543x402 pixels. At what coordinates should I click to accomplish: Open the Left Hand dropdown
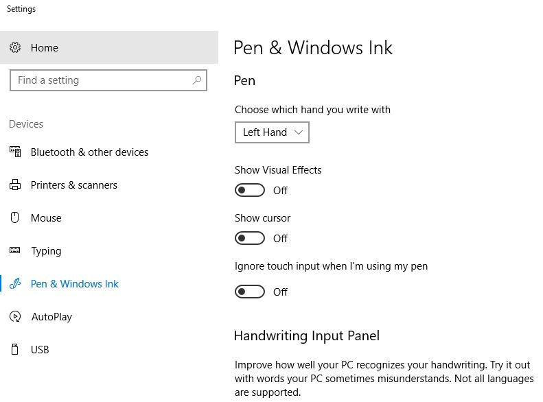[x=272, y=132]
